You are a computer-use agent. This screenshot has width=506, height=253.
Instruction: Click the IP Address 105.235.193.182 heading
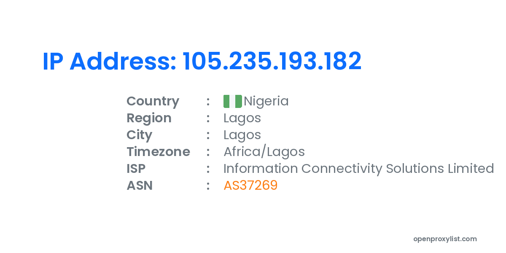point(202,62)
